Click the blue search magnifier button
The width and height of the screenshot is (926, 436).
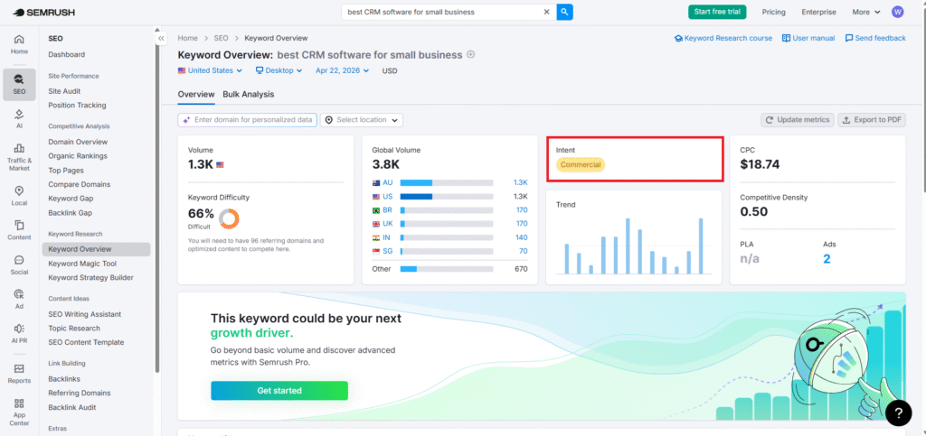(x=564, y=12)
